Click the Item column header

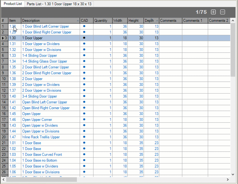[x=15, y=21]
